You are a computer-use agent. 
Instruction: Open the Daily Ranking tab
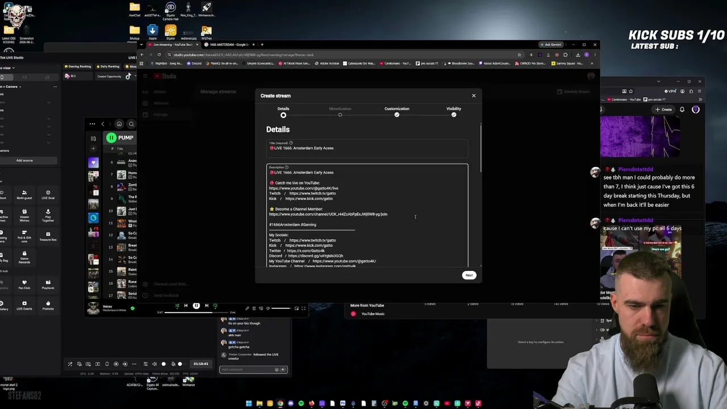click(x=108, y=66)
